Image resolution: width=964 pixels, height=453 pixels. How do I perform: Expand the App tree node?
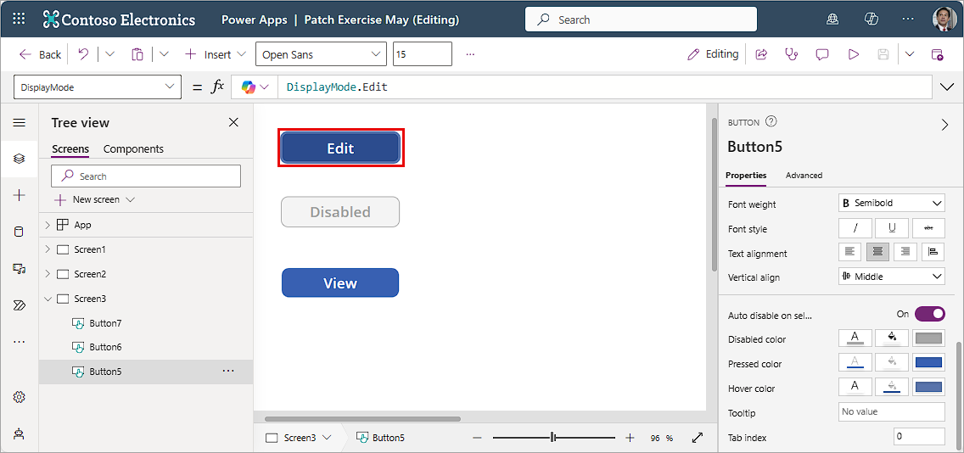click(x=48, y=225)
